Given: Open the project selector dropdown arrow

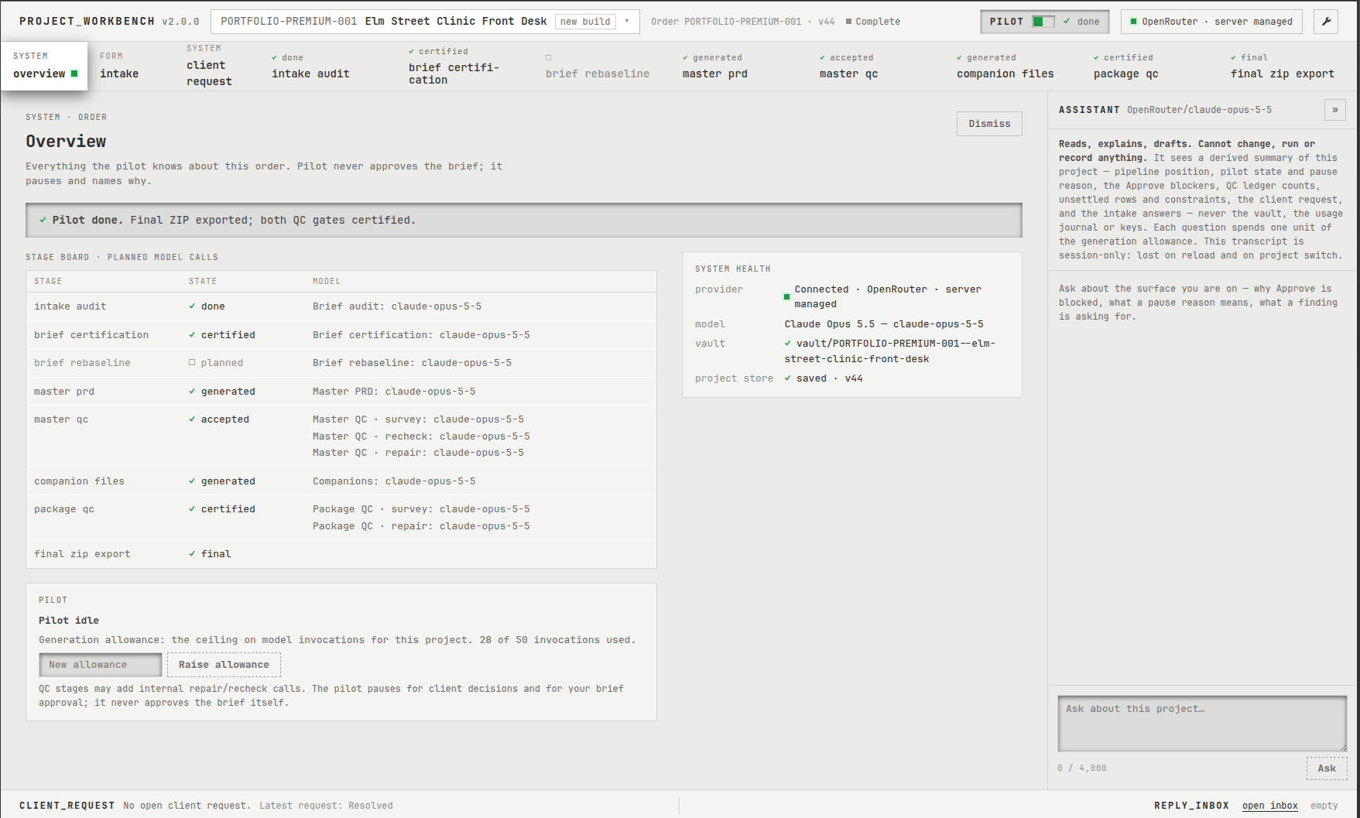Looking at the screenshot, I should 627,21.
